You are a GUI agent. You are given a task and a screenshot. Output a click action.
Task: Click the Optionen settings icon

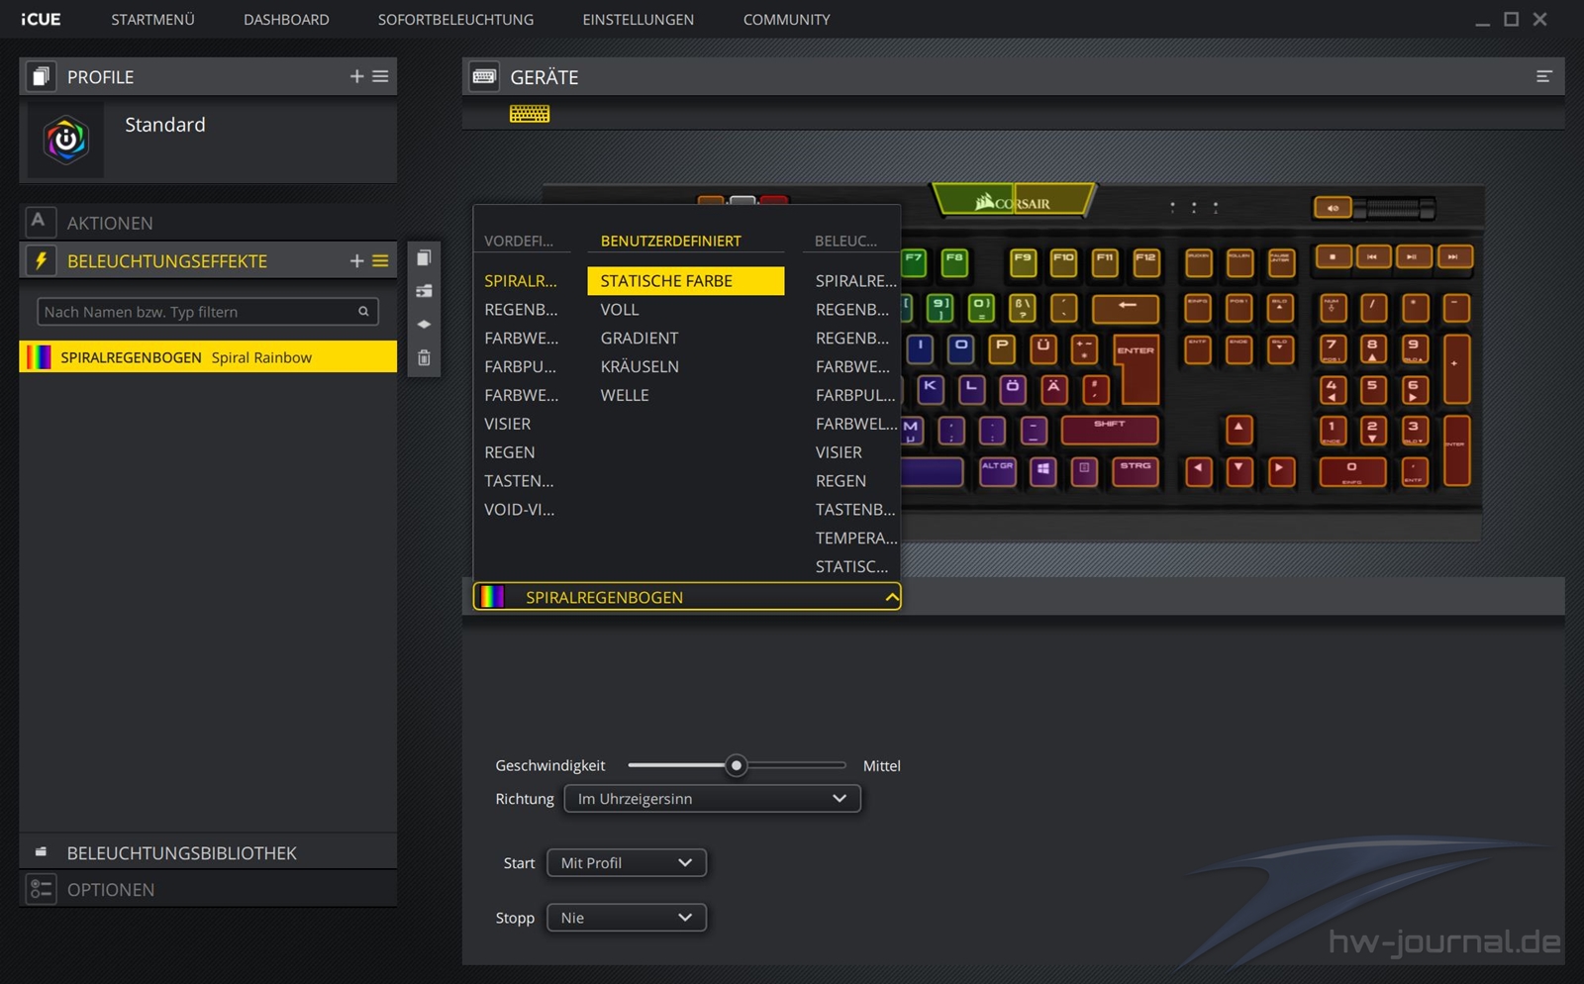pyautogui.click(x=41, y=889)
